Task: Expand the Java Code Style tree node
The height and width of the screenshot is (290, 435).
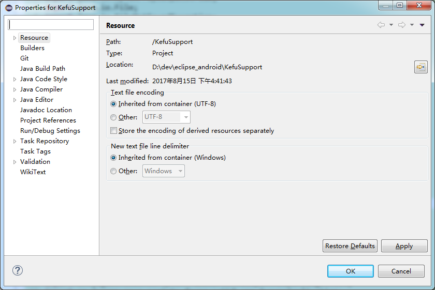Action: (15, 79)
